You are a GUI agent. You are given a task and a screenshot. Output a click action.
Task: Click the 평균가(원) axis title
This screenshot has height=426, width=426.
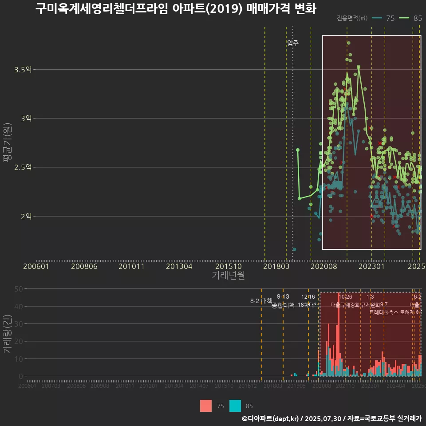click(x=7, y=142)
